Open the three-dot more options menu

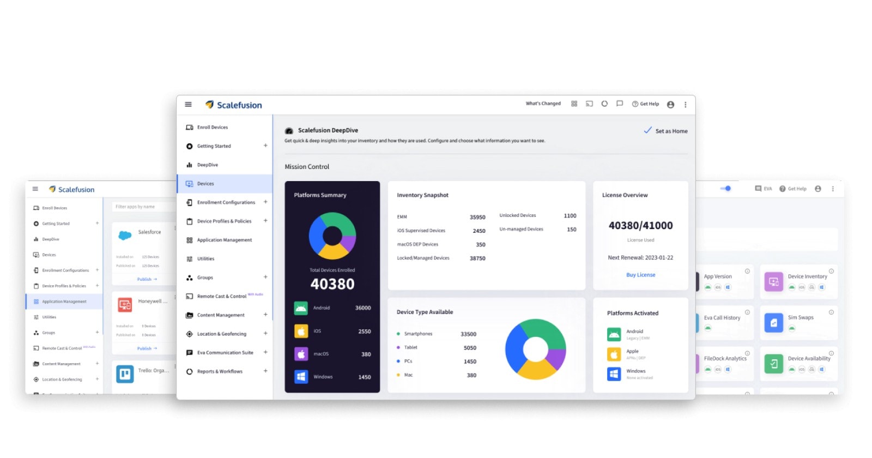(x=686, y=105)
